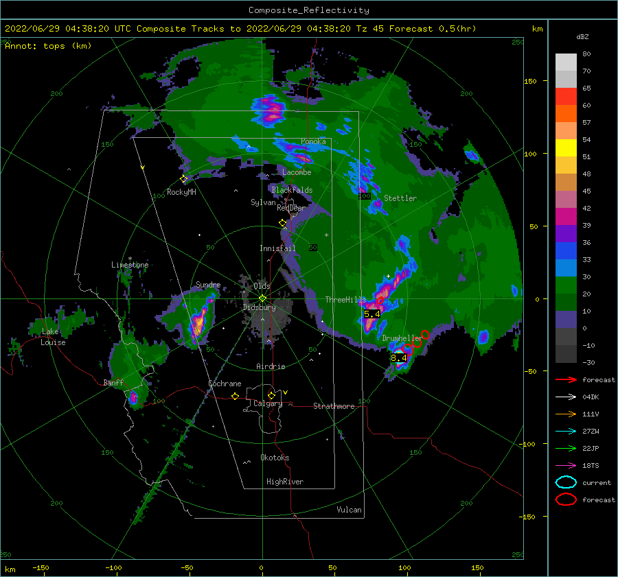Pick the light gray 70-80 dBZ swatch
This screenshot has height=577, width=618.
coord(566,62)
